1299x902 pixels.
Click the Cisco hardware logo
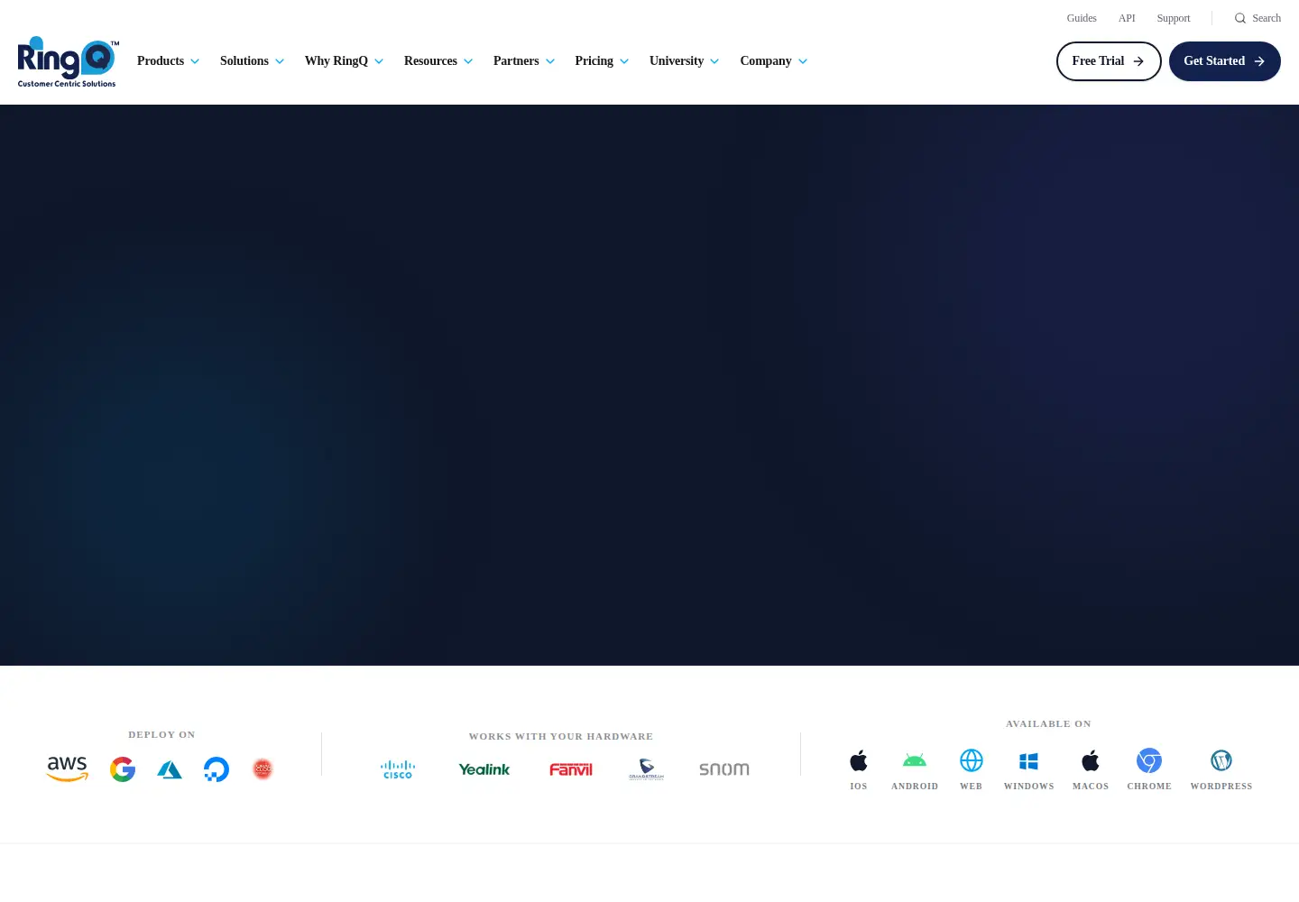coord(398,769)
